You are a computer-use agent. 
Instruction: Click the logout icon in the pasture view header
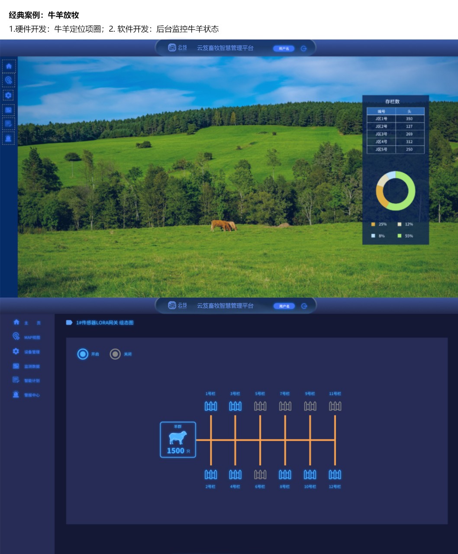(x=304, y=49)
